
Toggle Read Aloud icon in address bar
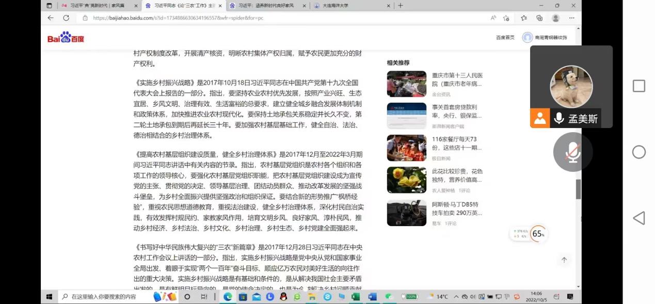493,18
